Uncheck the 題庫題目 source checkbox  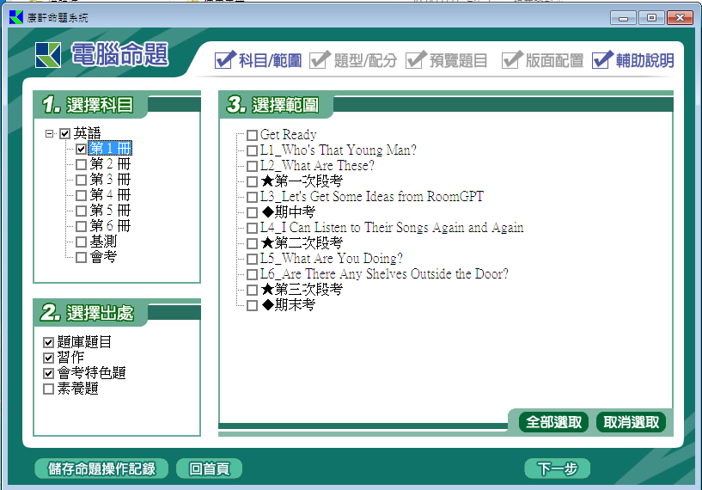click(x=49, y=342)
